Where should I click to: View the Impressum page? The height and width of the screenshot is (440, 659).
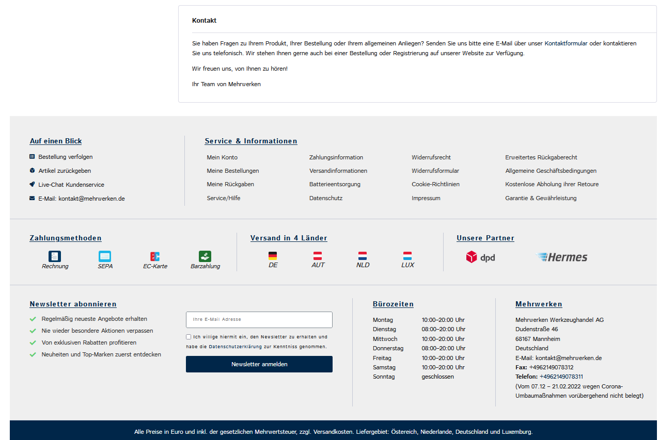click(426, 198)
